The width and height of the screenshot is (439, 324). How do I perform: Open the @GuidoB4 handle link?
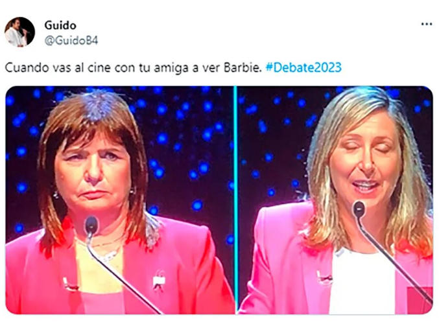(71, 41)
